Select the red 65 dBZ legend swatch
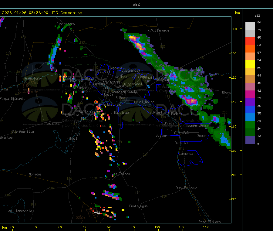 [x=250, y=41]
